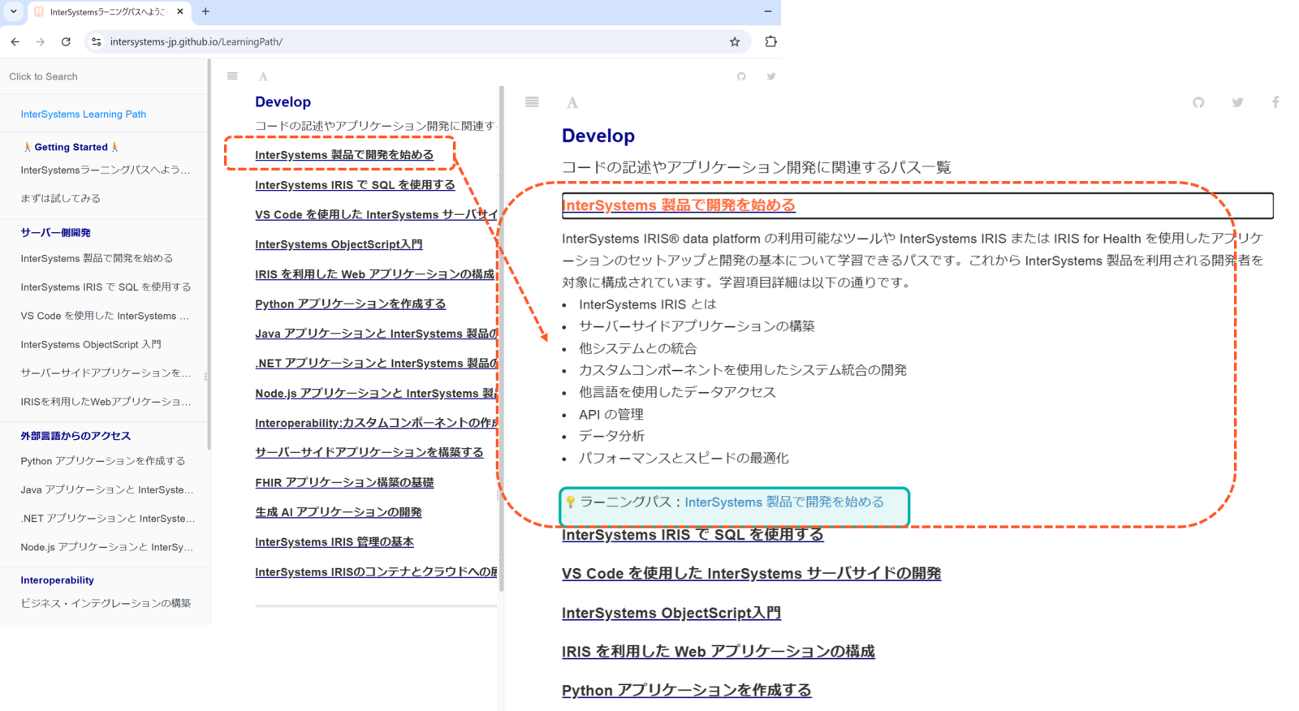Expand the FHIR アプリケーション構築の基礎 section
The height and width of the screenshot is (711, 1299).
344,483
